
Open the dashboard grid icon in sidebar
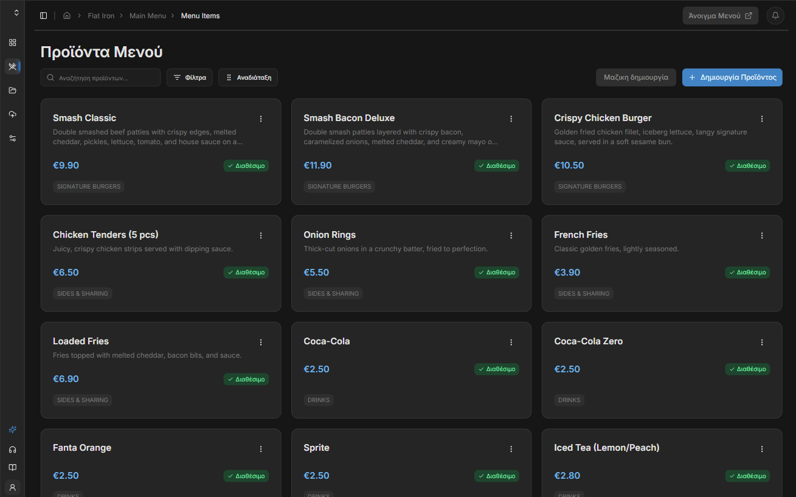pyautogui.click(x=12, y=43)
